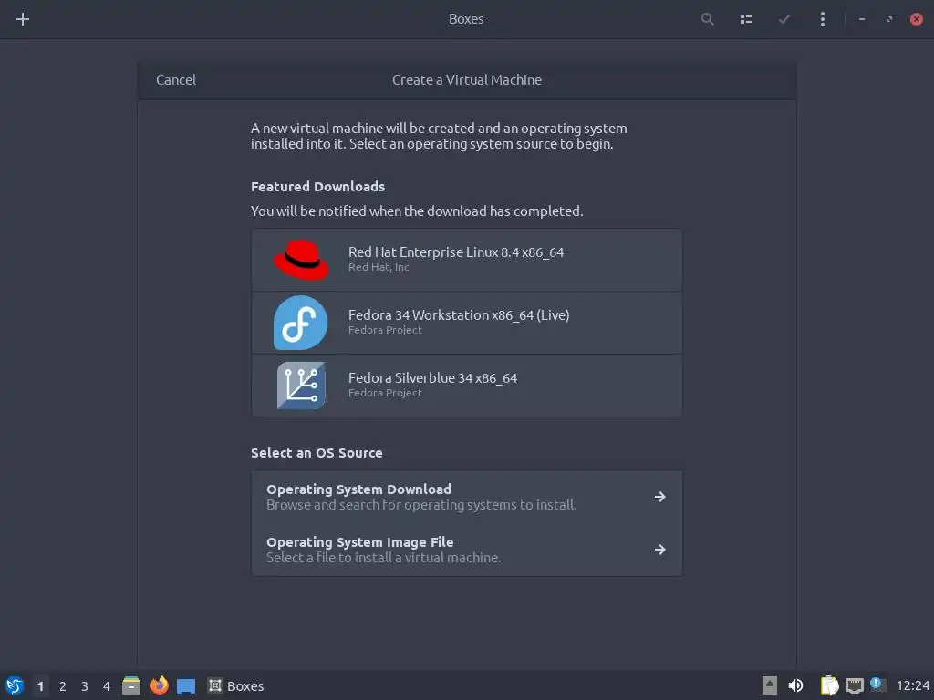The image size is (934, 700).
Task: Open Operating System Image File option
Action: (x=466, y=550)
